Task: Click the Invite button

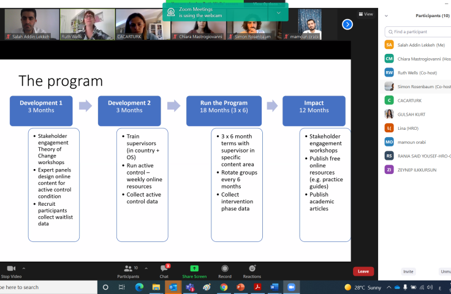Action: tap(408, 271)
